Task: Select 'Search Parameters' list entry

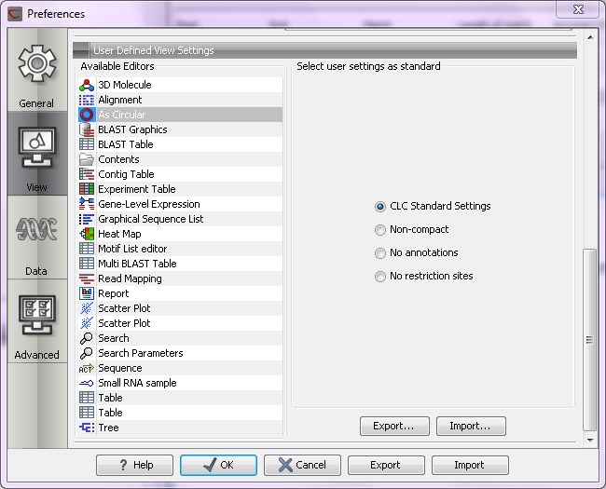Action: (181, 353)
